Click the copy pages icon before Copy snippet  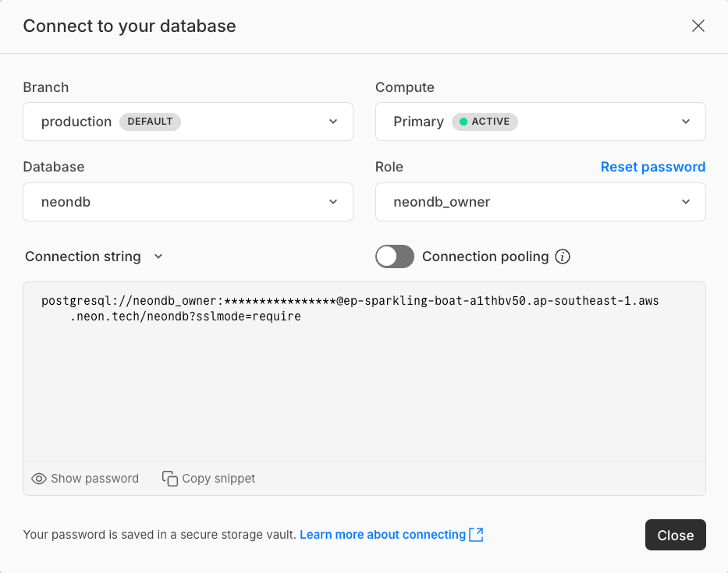pos(169,478)
